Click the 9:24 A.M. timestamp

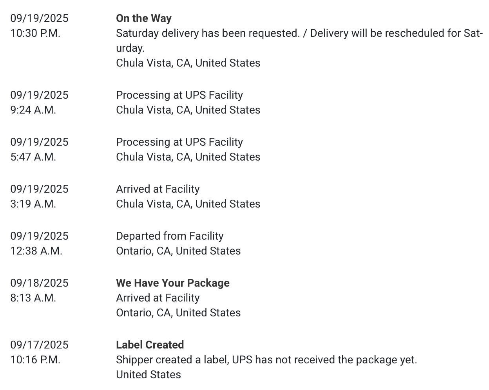click(x=33, y=110)
